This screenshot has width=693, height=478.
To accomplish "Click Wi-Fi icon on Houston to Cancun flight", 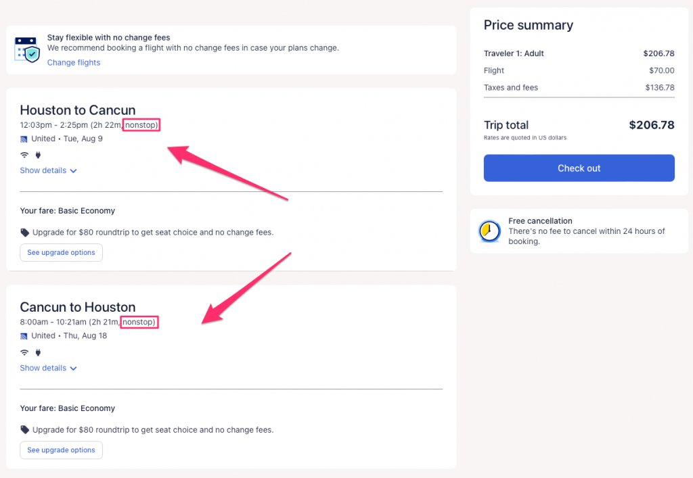I will pos(24,155).
